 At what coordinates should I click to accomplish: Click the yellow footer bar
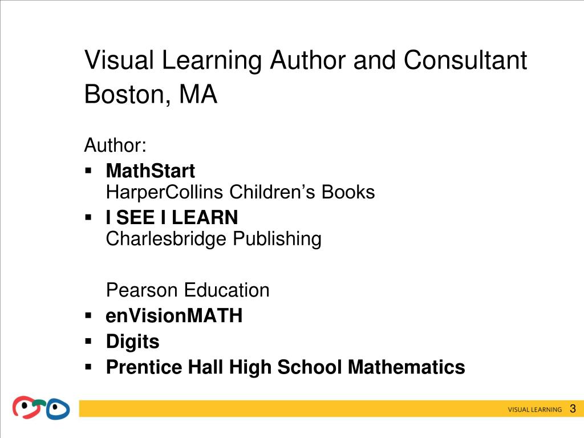pos(331,408)
